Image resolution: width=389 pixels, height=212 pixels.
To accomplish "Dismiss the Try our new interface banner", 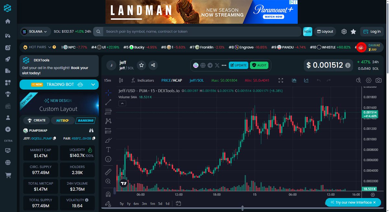I will tap(374, 202).
